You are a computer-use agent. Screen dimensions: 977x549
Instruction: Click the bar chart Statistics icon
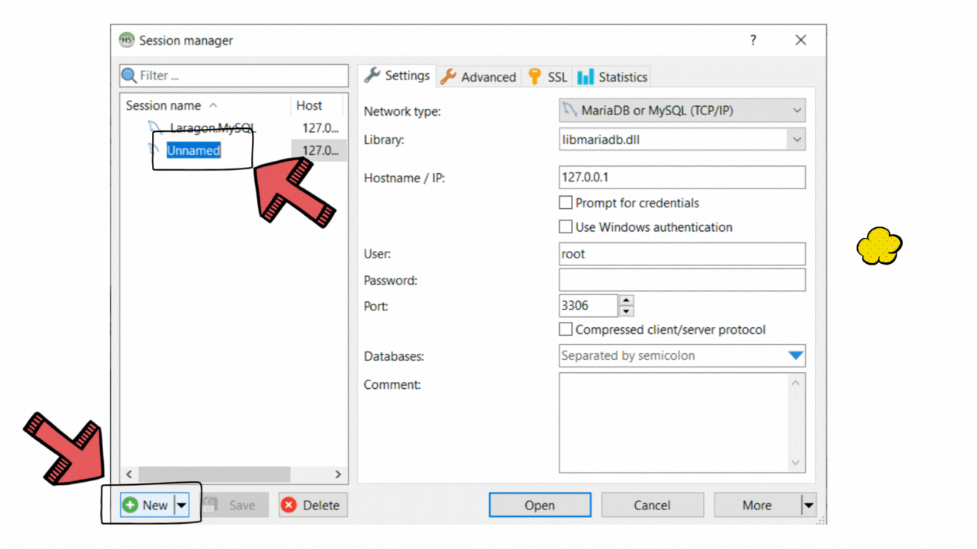585,76
